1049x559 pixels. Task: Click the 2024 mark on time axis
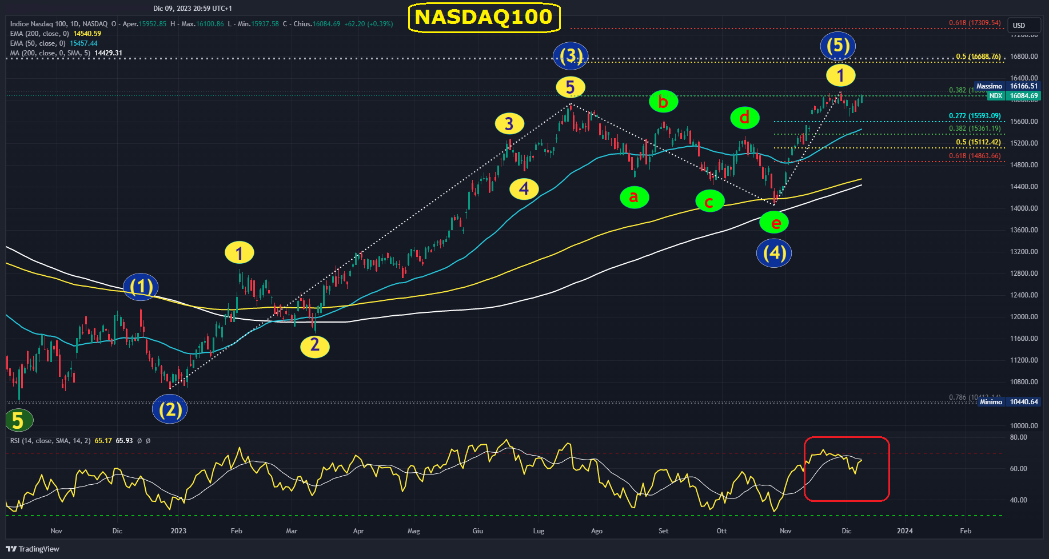(905, 531)
